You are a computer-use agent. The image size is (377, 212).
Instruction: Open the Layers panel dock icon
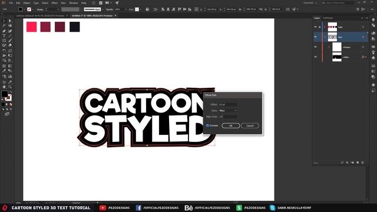click(373, 19)
